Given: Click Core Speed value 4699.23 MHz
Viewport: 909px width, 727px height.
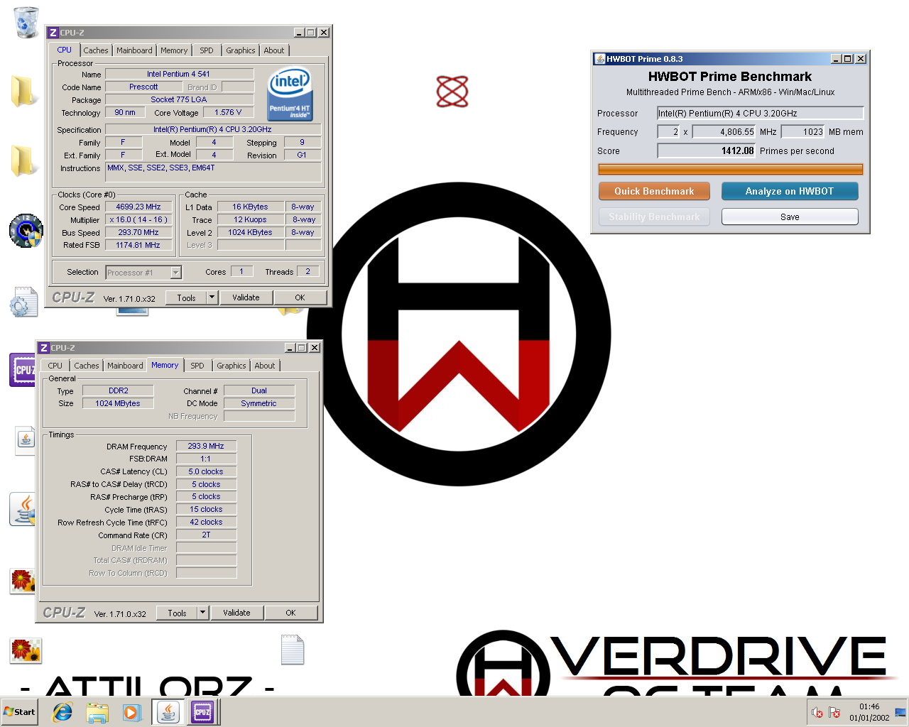Looking at the screenshot, I should (138, 207).
